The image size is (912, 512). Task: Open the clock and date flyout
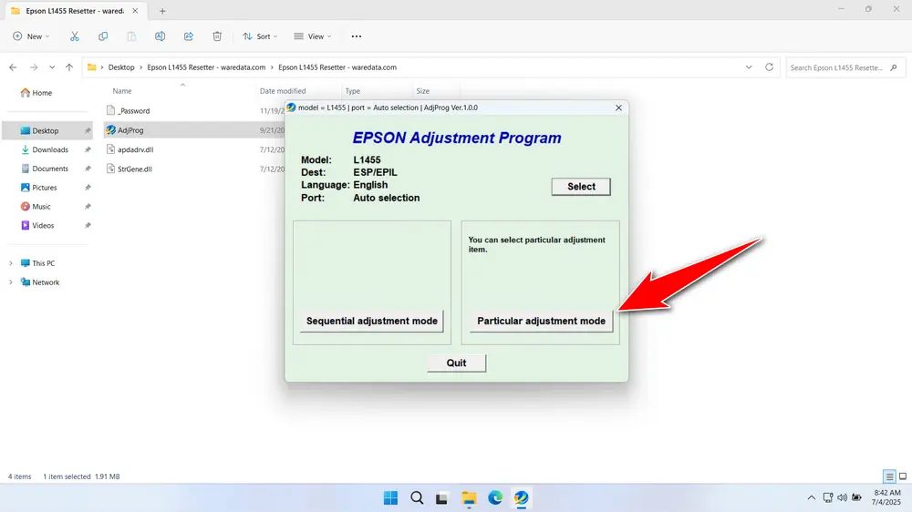(x=886, y=497)
